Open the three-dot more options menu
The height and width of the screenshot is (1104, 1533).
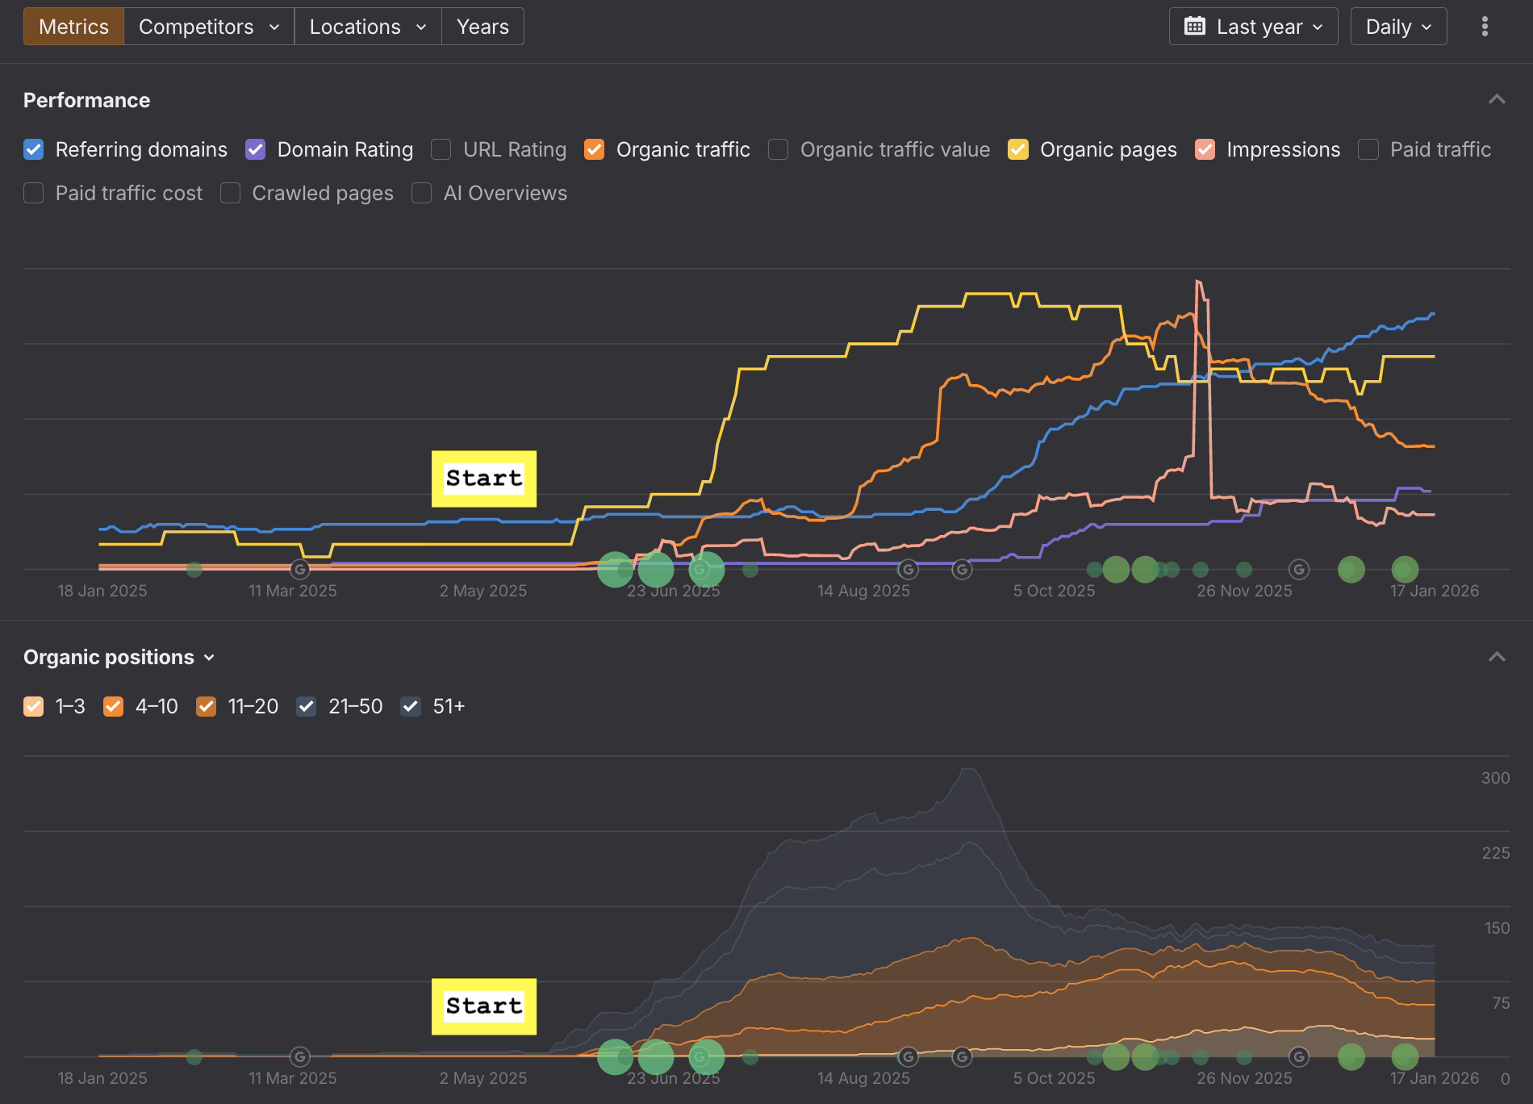[x=1485, y=27]
